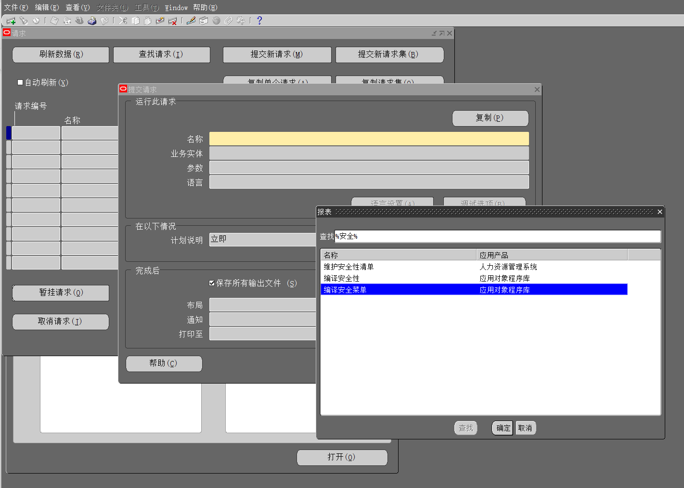The width and height of the screenshot is (684, 488).
Task: Select the highlighted 编译安全菜单 row
Action: tap(474, 290)
